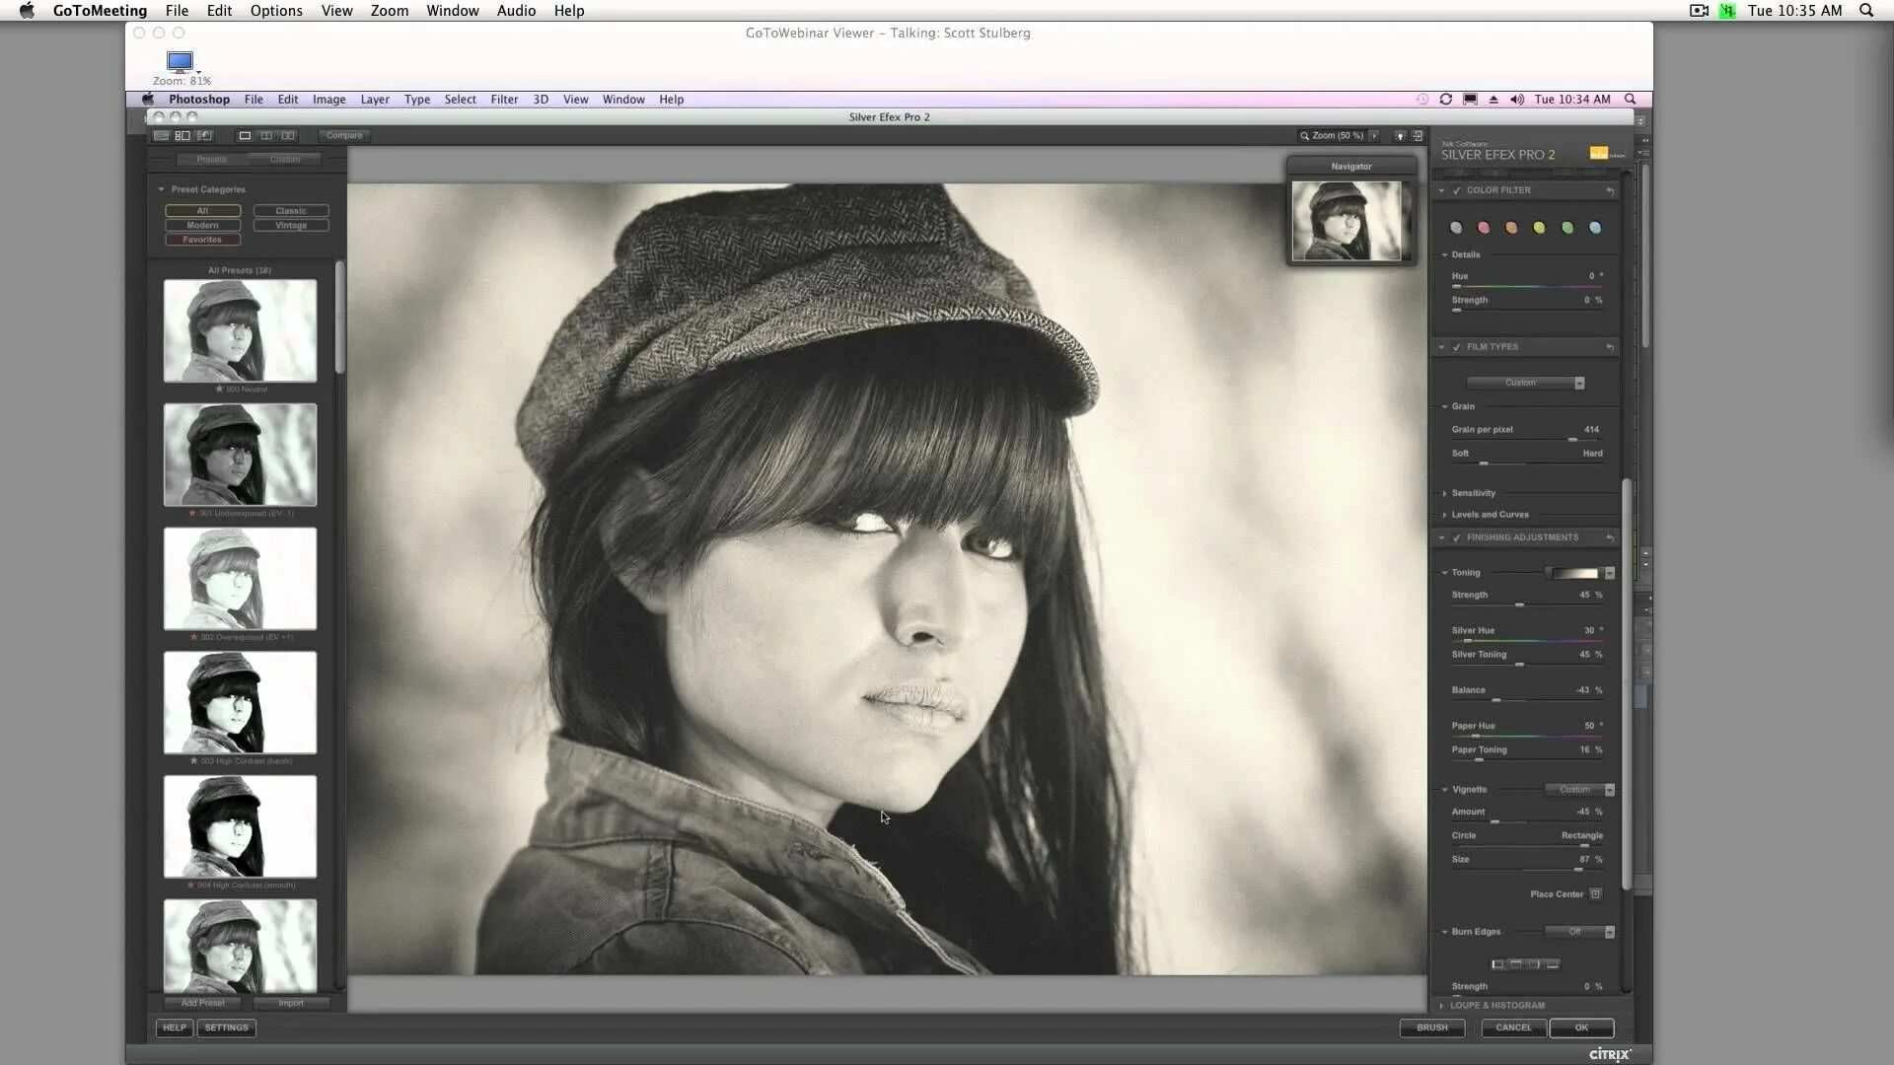1894x1065 pixels.
Task: Click the shared-screen sync refresh icon
Action: click(1446, 100)
